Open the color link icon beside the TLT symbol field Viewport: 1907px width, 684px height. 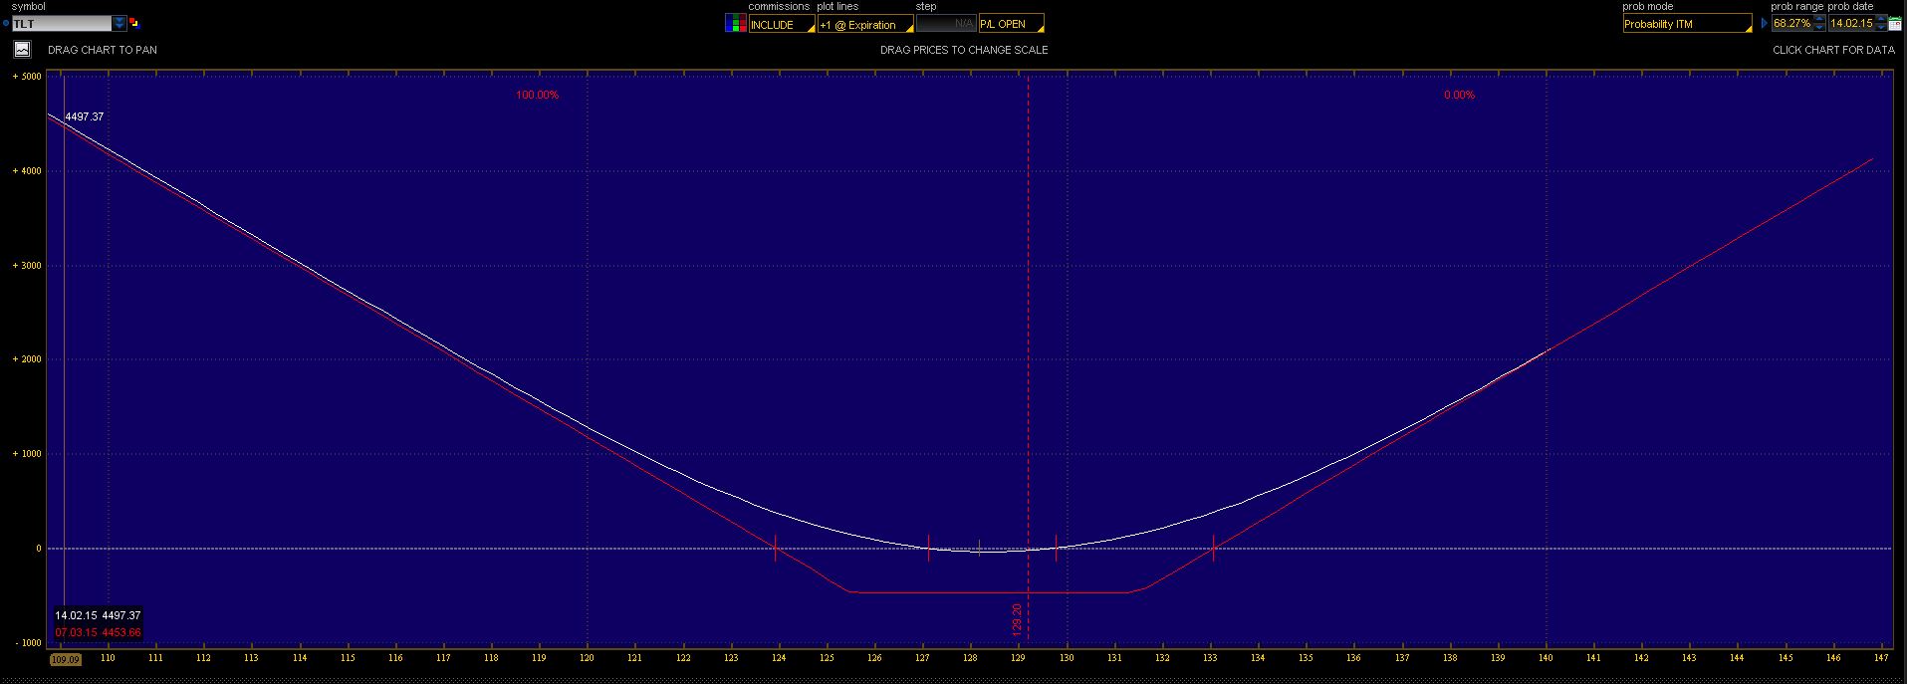[x=134, y=23]
